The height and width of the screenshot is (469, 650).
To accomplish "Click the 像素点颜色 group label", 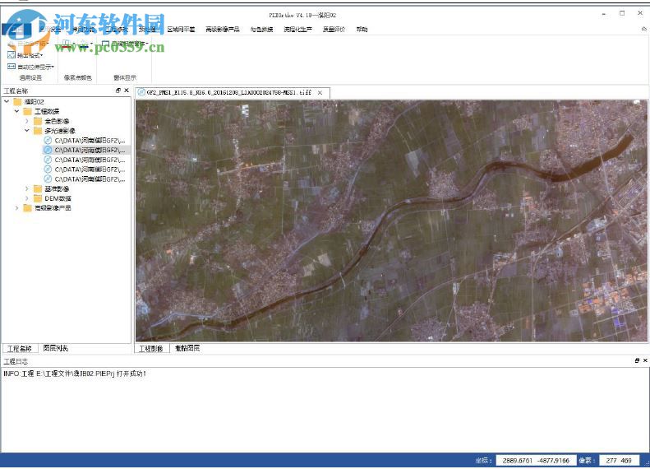I will point(78,77).
